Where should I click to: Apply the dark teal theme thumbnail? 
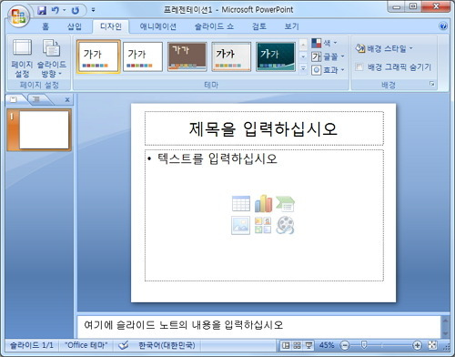click(x=276, y=56)
